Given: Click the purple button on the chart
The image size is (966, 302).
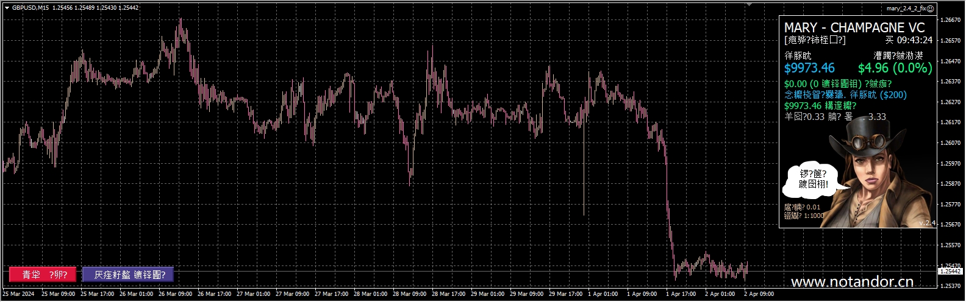Looking at the screenshot, I should coord(128,275).
